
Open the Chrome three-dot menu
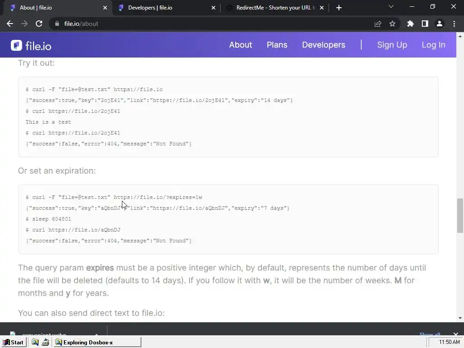pos(454,24)
